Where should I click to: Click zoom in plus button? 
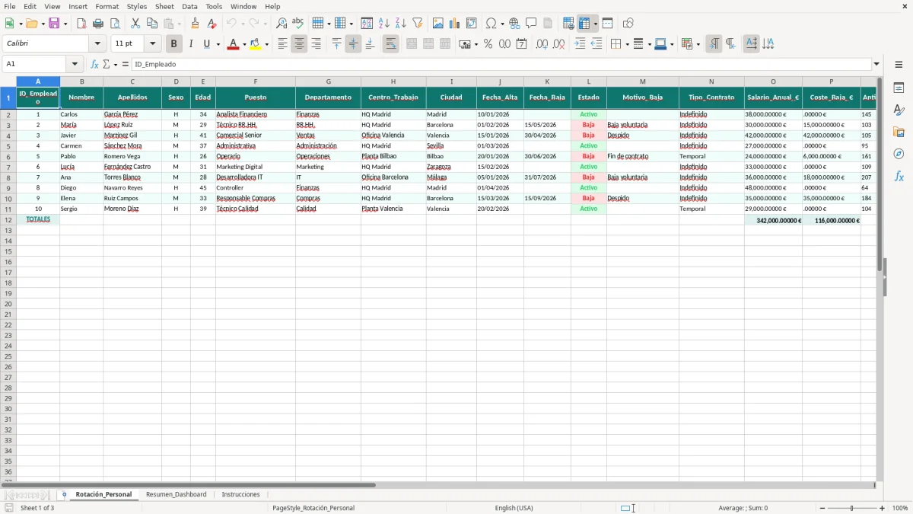coord(883,508)
